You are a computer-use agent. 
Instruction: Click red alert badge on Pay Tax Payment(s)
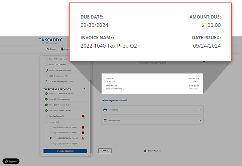tap(83, 116)
